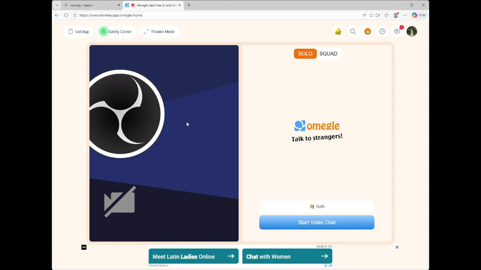
Task: Open the favorites list icon
Action: point(386,15)
